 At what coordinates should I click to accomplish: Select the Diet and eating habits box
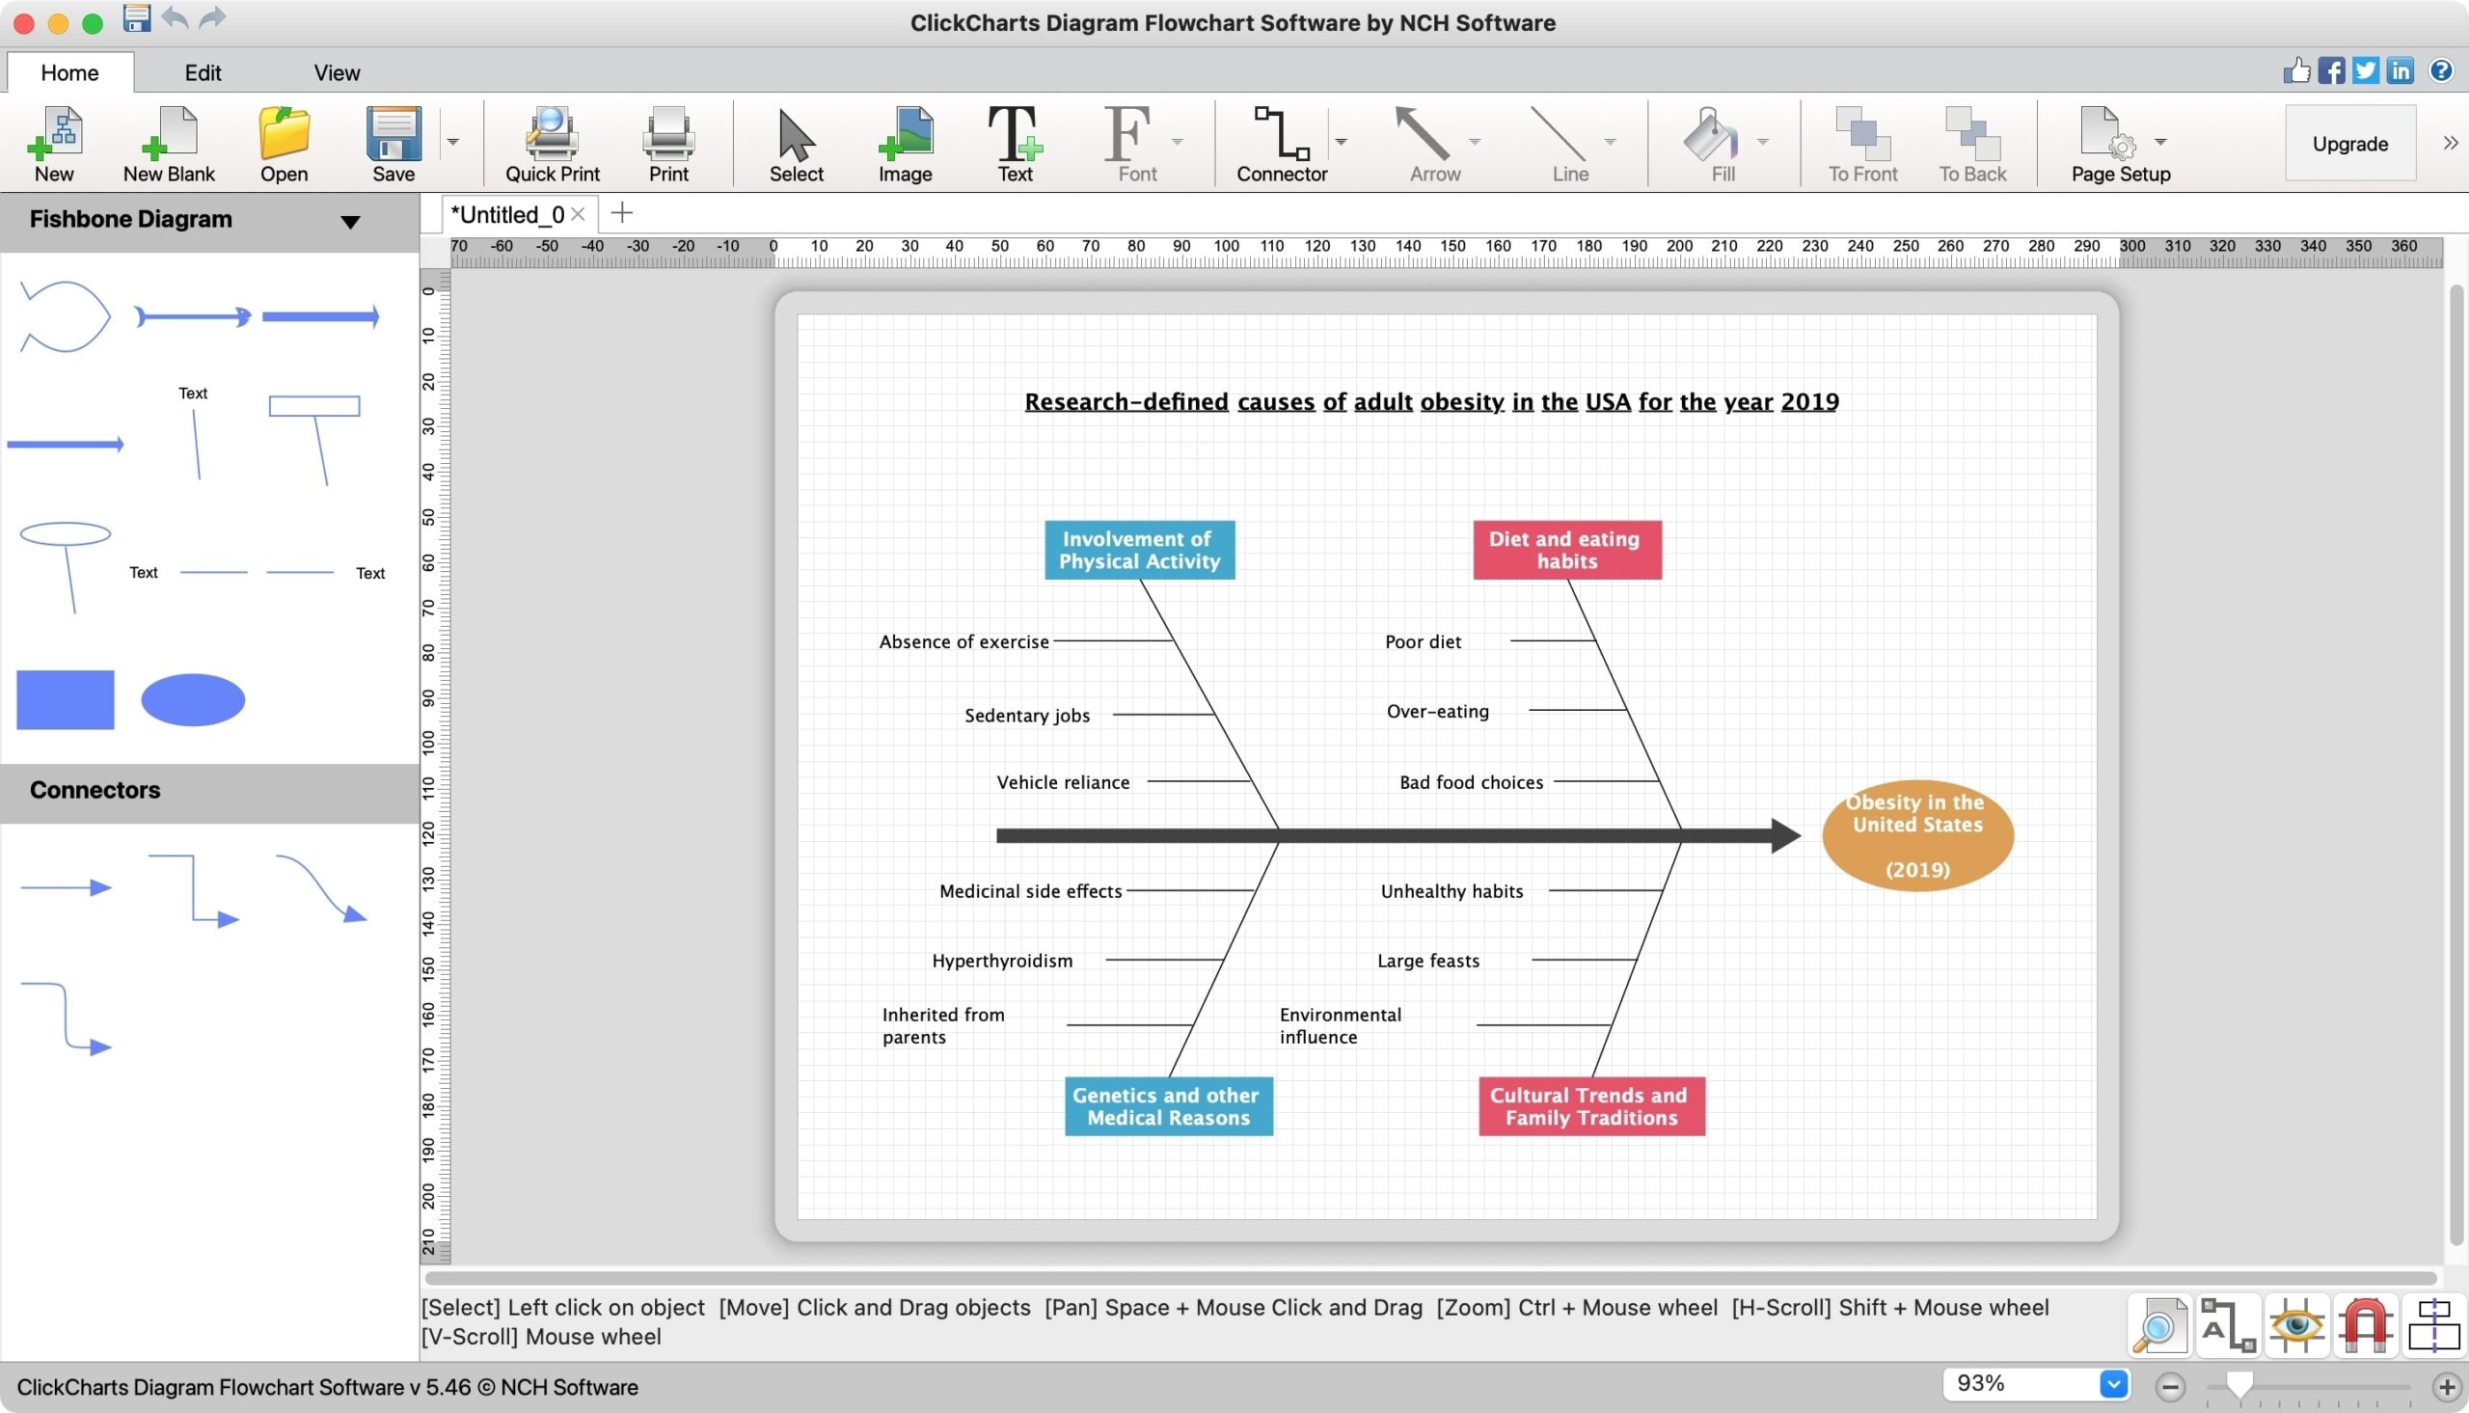tap(1567, 551)
